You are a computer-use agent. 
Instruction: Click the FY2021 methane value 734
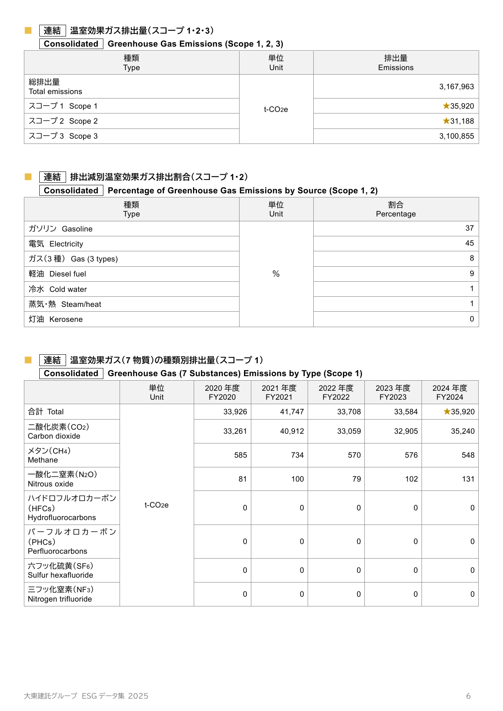tap(298, 455)
